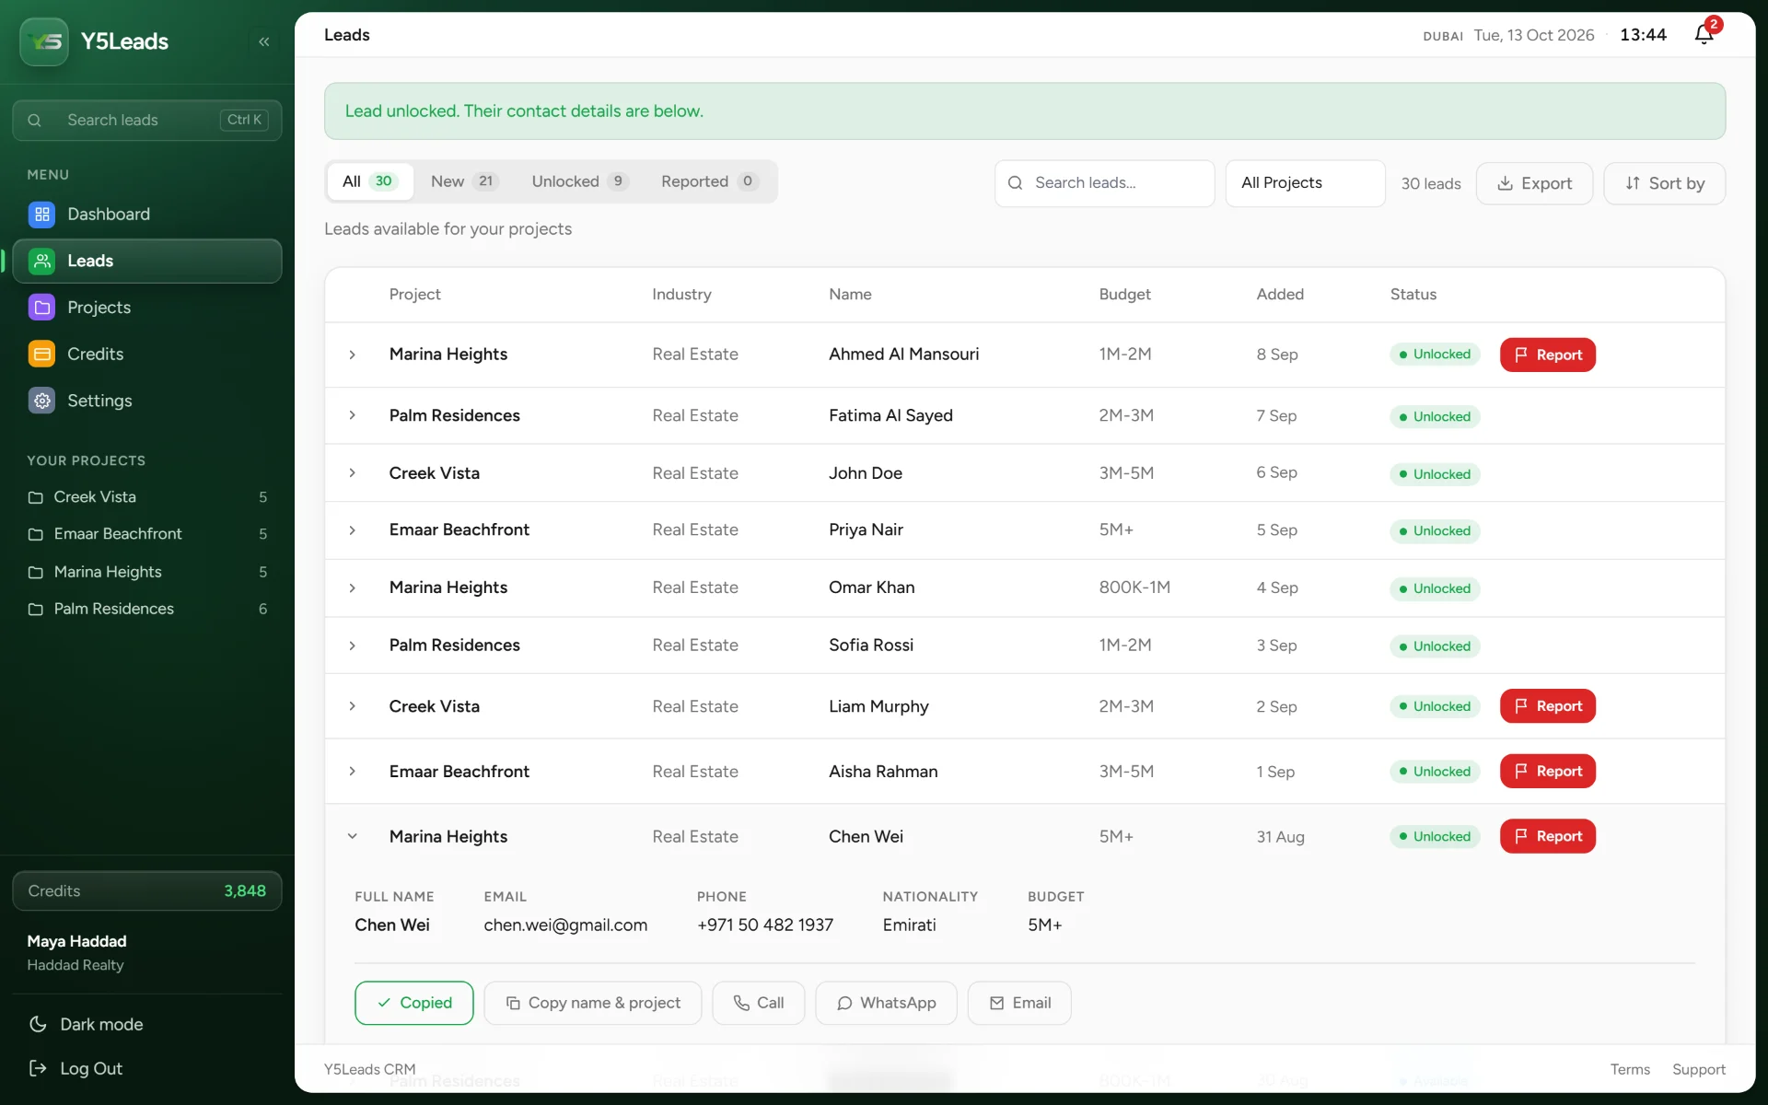This screenshot has width=1768, height=1105.
Task: Collapse the Chen Wei row
Action: click(352, 836)
